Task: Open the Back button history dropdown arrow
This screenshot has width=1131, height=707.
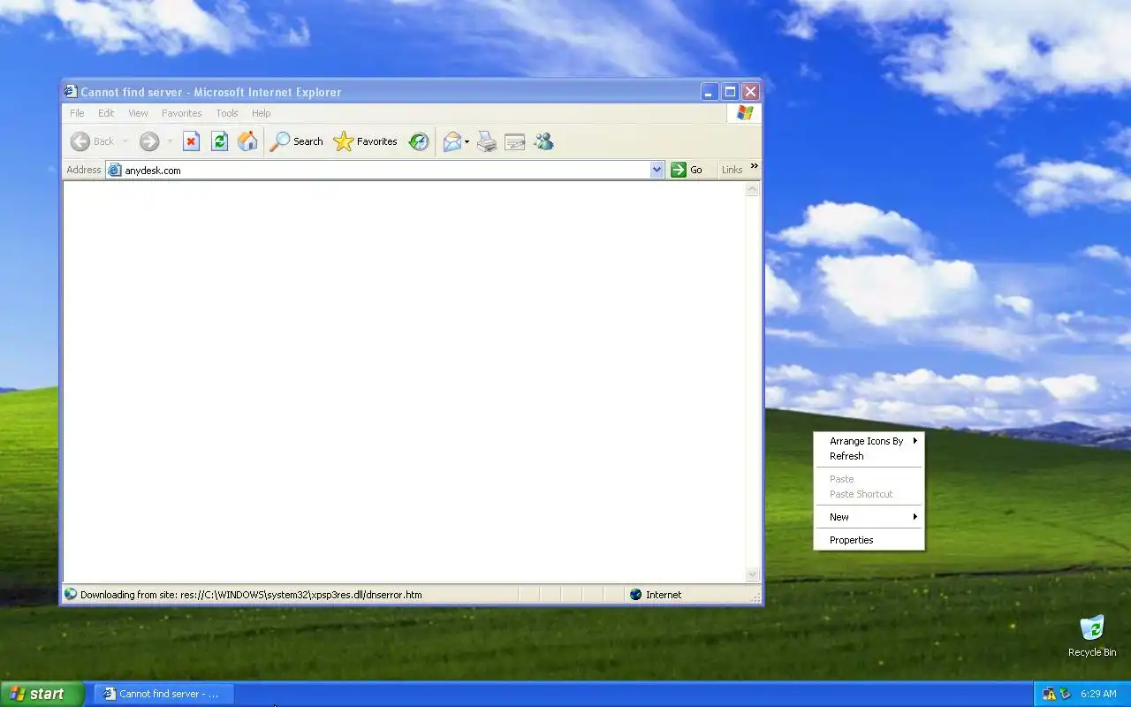Action: point(125,141)
